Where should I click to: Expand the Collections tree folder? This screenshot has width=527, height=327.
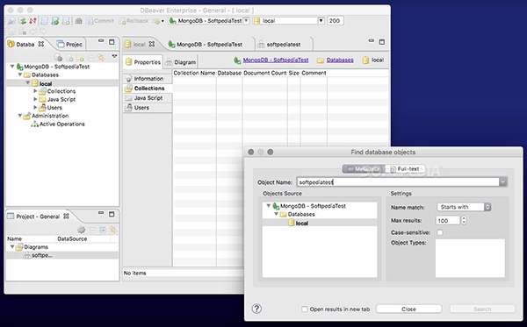coord(35,91)
